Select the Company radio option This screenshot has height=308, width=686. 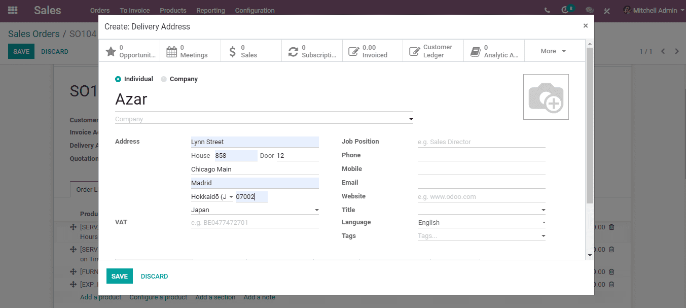pyautogui.click(x=179, y=79)
